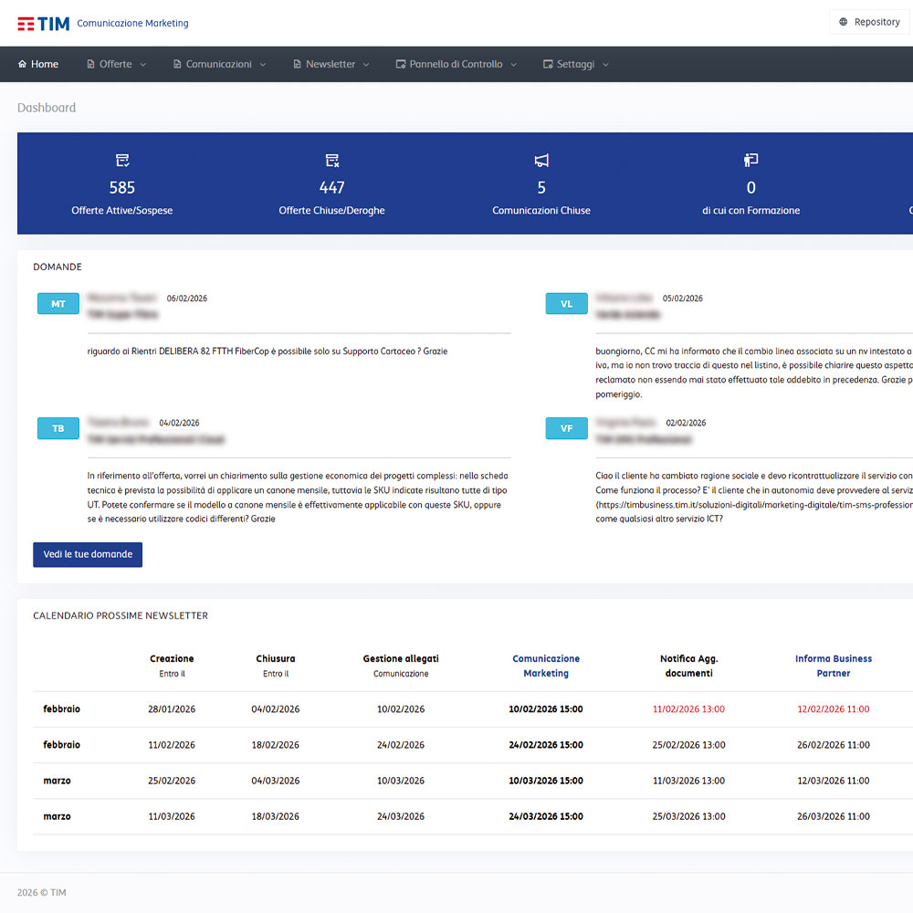Click the Offerte Chiuse/Deroghe tile icon
The image size is (913, 913).
[x=332, y=161]
